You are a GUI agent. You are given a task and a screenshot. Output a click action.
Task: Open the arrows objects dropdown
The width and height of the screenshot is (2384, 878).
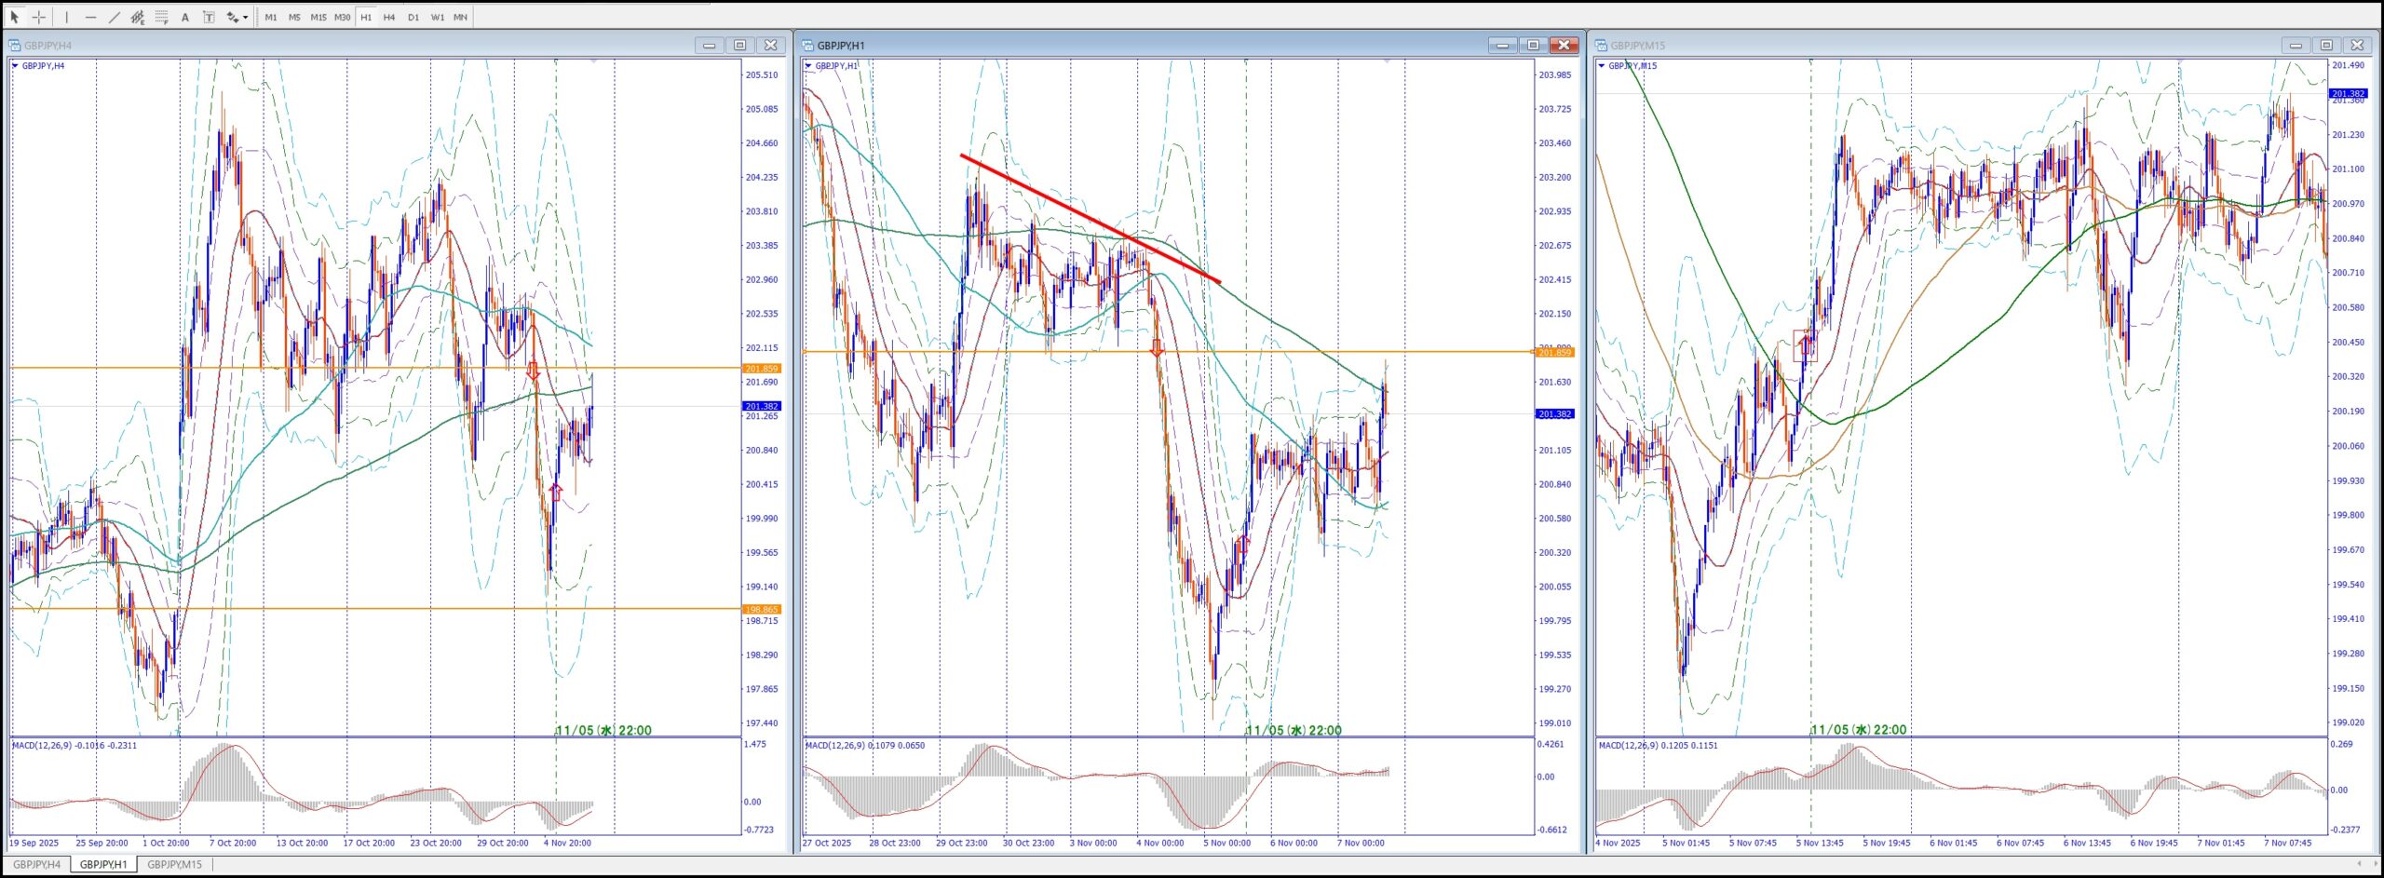pyautogui.click(x=245, y=17)
